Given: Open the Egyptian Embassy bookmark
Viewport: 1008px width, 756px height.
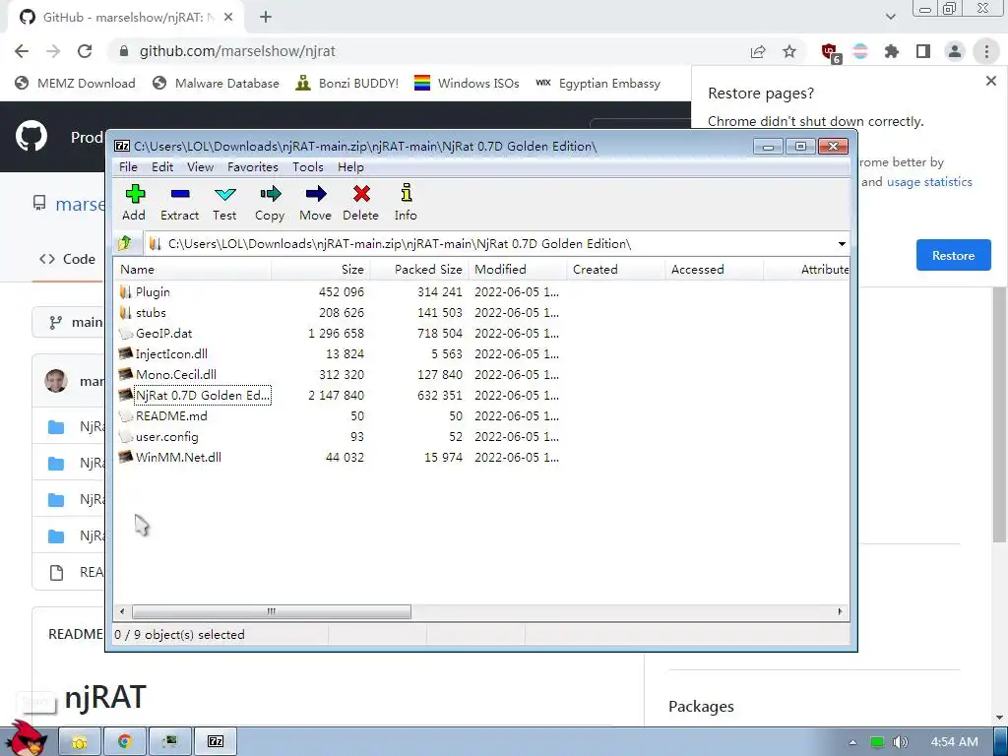Looking at the screenshot, I should 598,83.
